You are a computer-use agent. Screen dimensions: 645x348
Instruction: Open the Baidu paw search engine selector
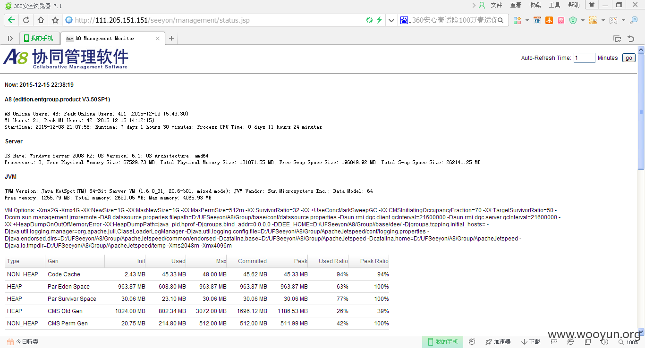click(404, 20)
